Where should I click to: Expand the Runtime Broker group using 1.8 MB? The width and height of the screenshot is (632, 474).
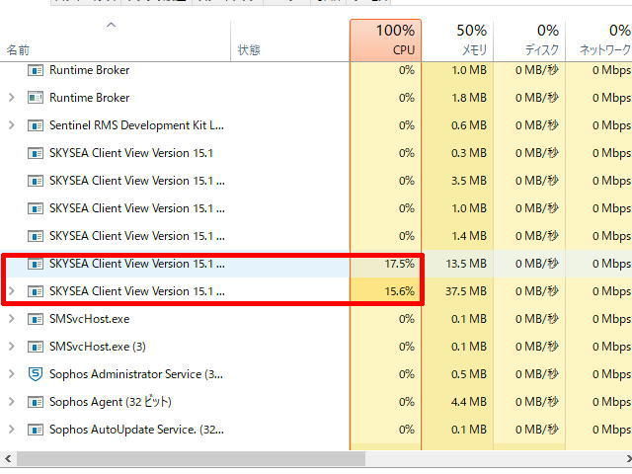[12, 98]
